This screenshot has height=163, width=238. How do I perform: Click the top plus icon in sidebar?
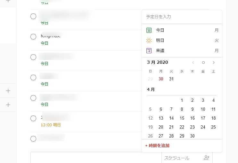click(x=8, y=1)
